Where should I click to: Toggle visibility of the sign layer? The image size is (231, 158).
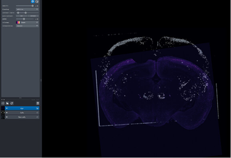pyautogui.click(x=7, y=109)
